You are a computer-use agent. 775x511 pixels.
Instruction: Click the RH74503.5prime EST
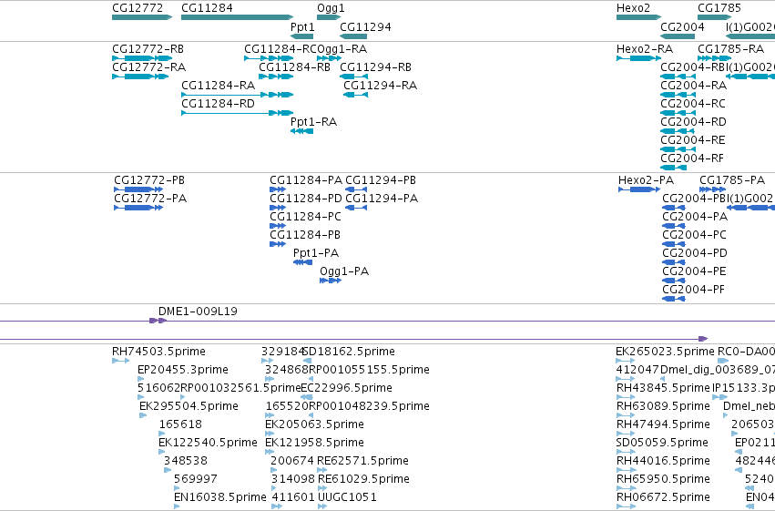tap(120, 361)
